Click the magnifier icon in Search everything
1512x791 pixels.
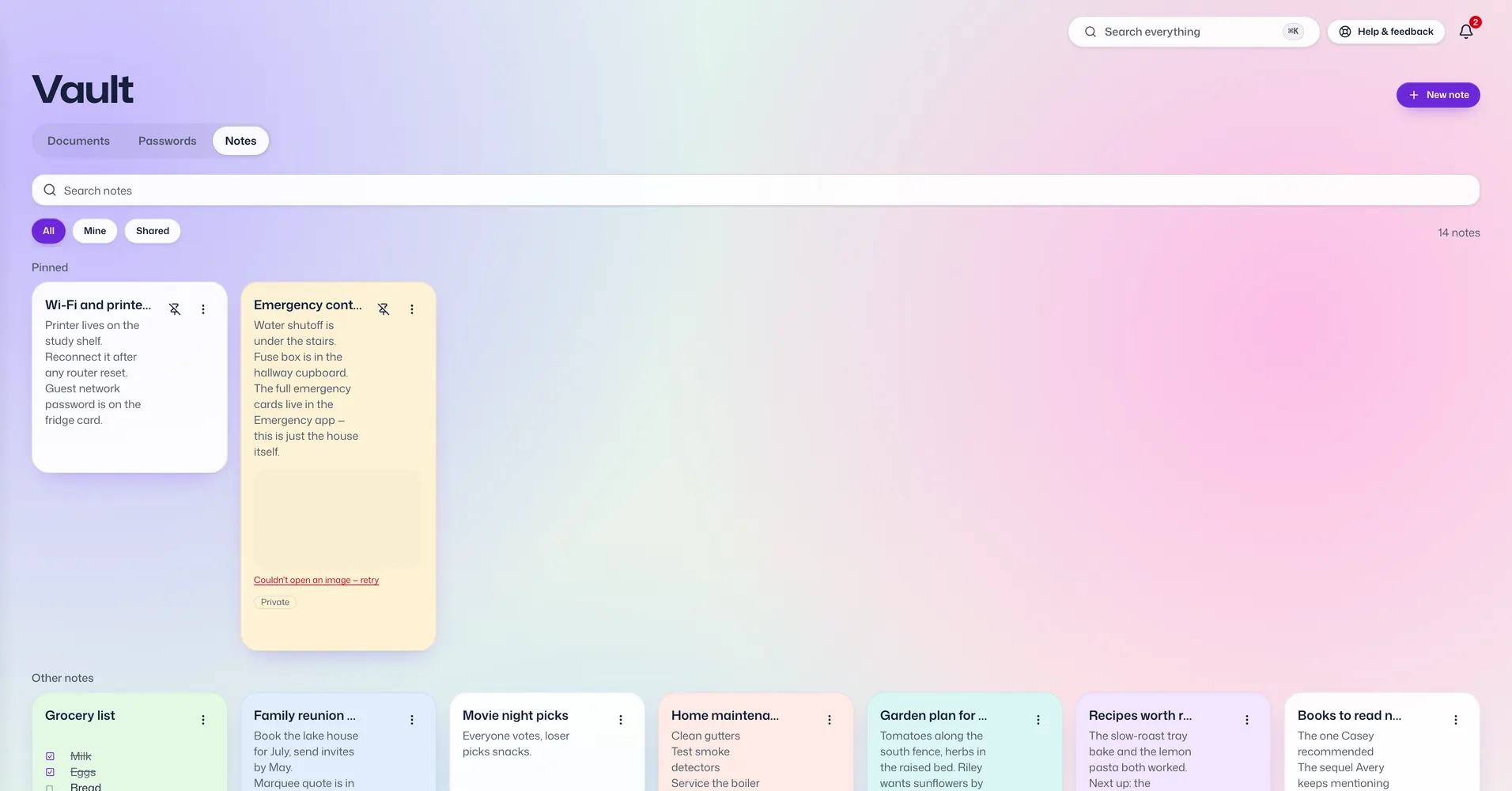coord(1091,32)
